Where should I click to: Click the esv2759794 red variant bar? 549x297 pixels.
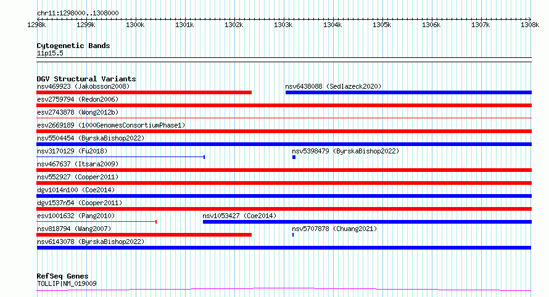click(x=284, y=105)
